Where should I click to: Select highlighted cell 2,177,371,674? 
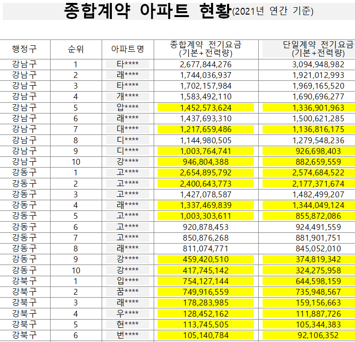pos(309,184)
